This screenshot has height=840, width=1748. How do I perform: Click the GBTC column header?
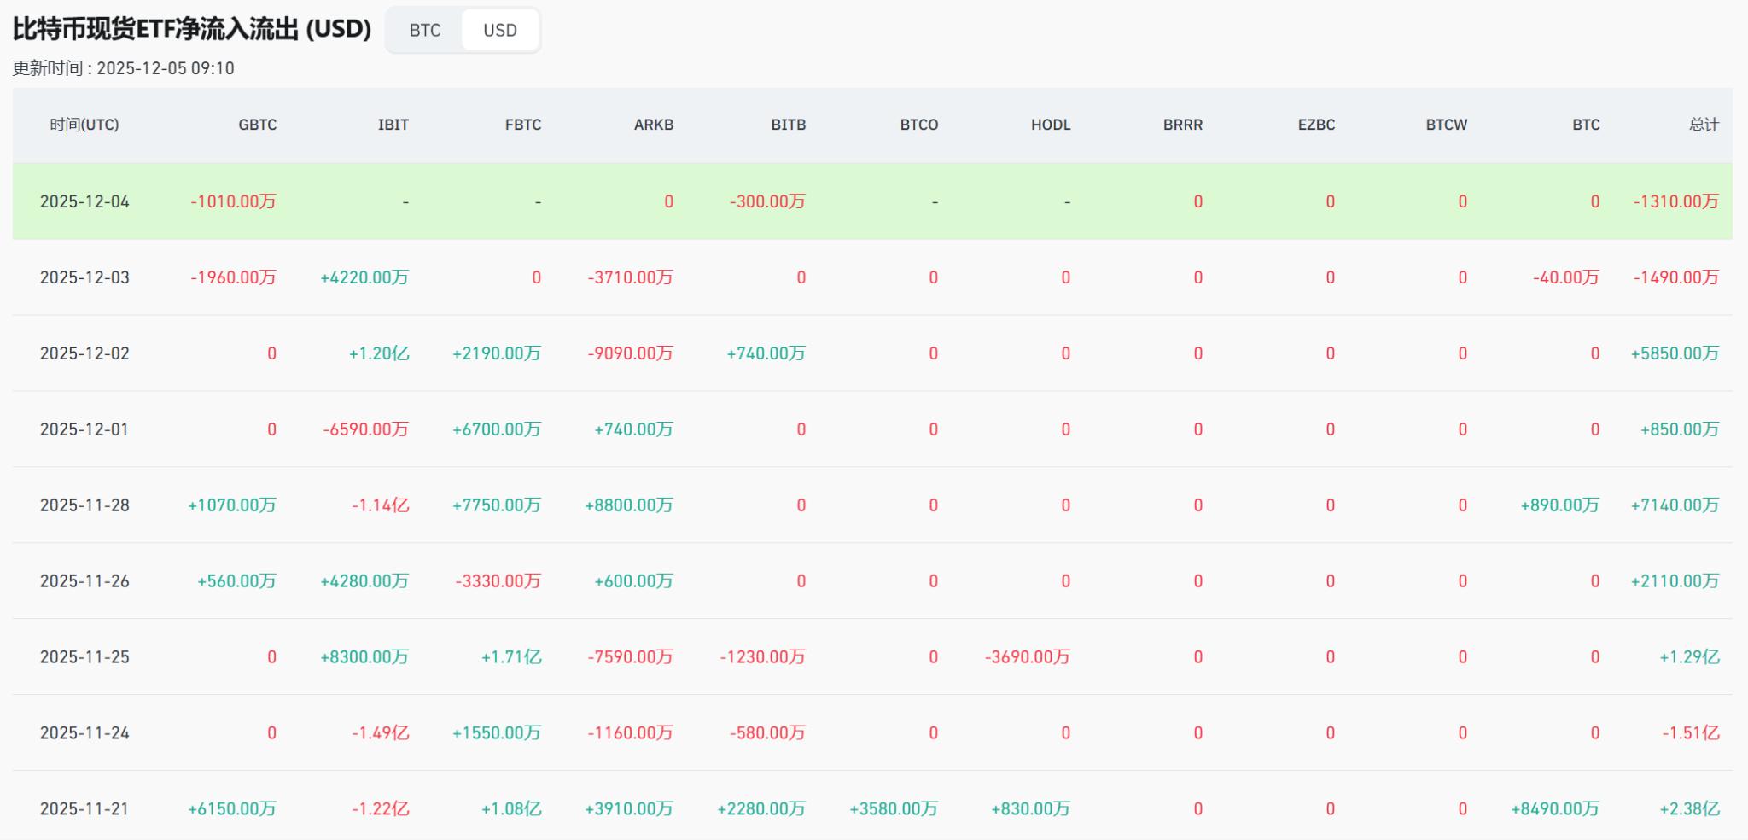(255, 124)
